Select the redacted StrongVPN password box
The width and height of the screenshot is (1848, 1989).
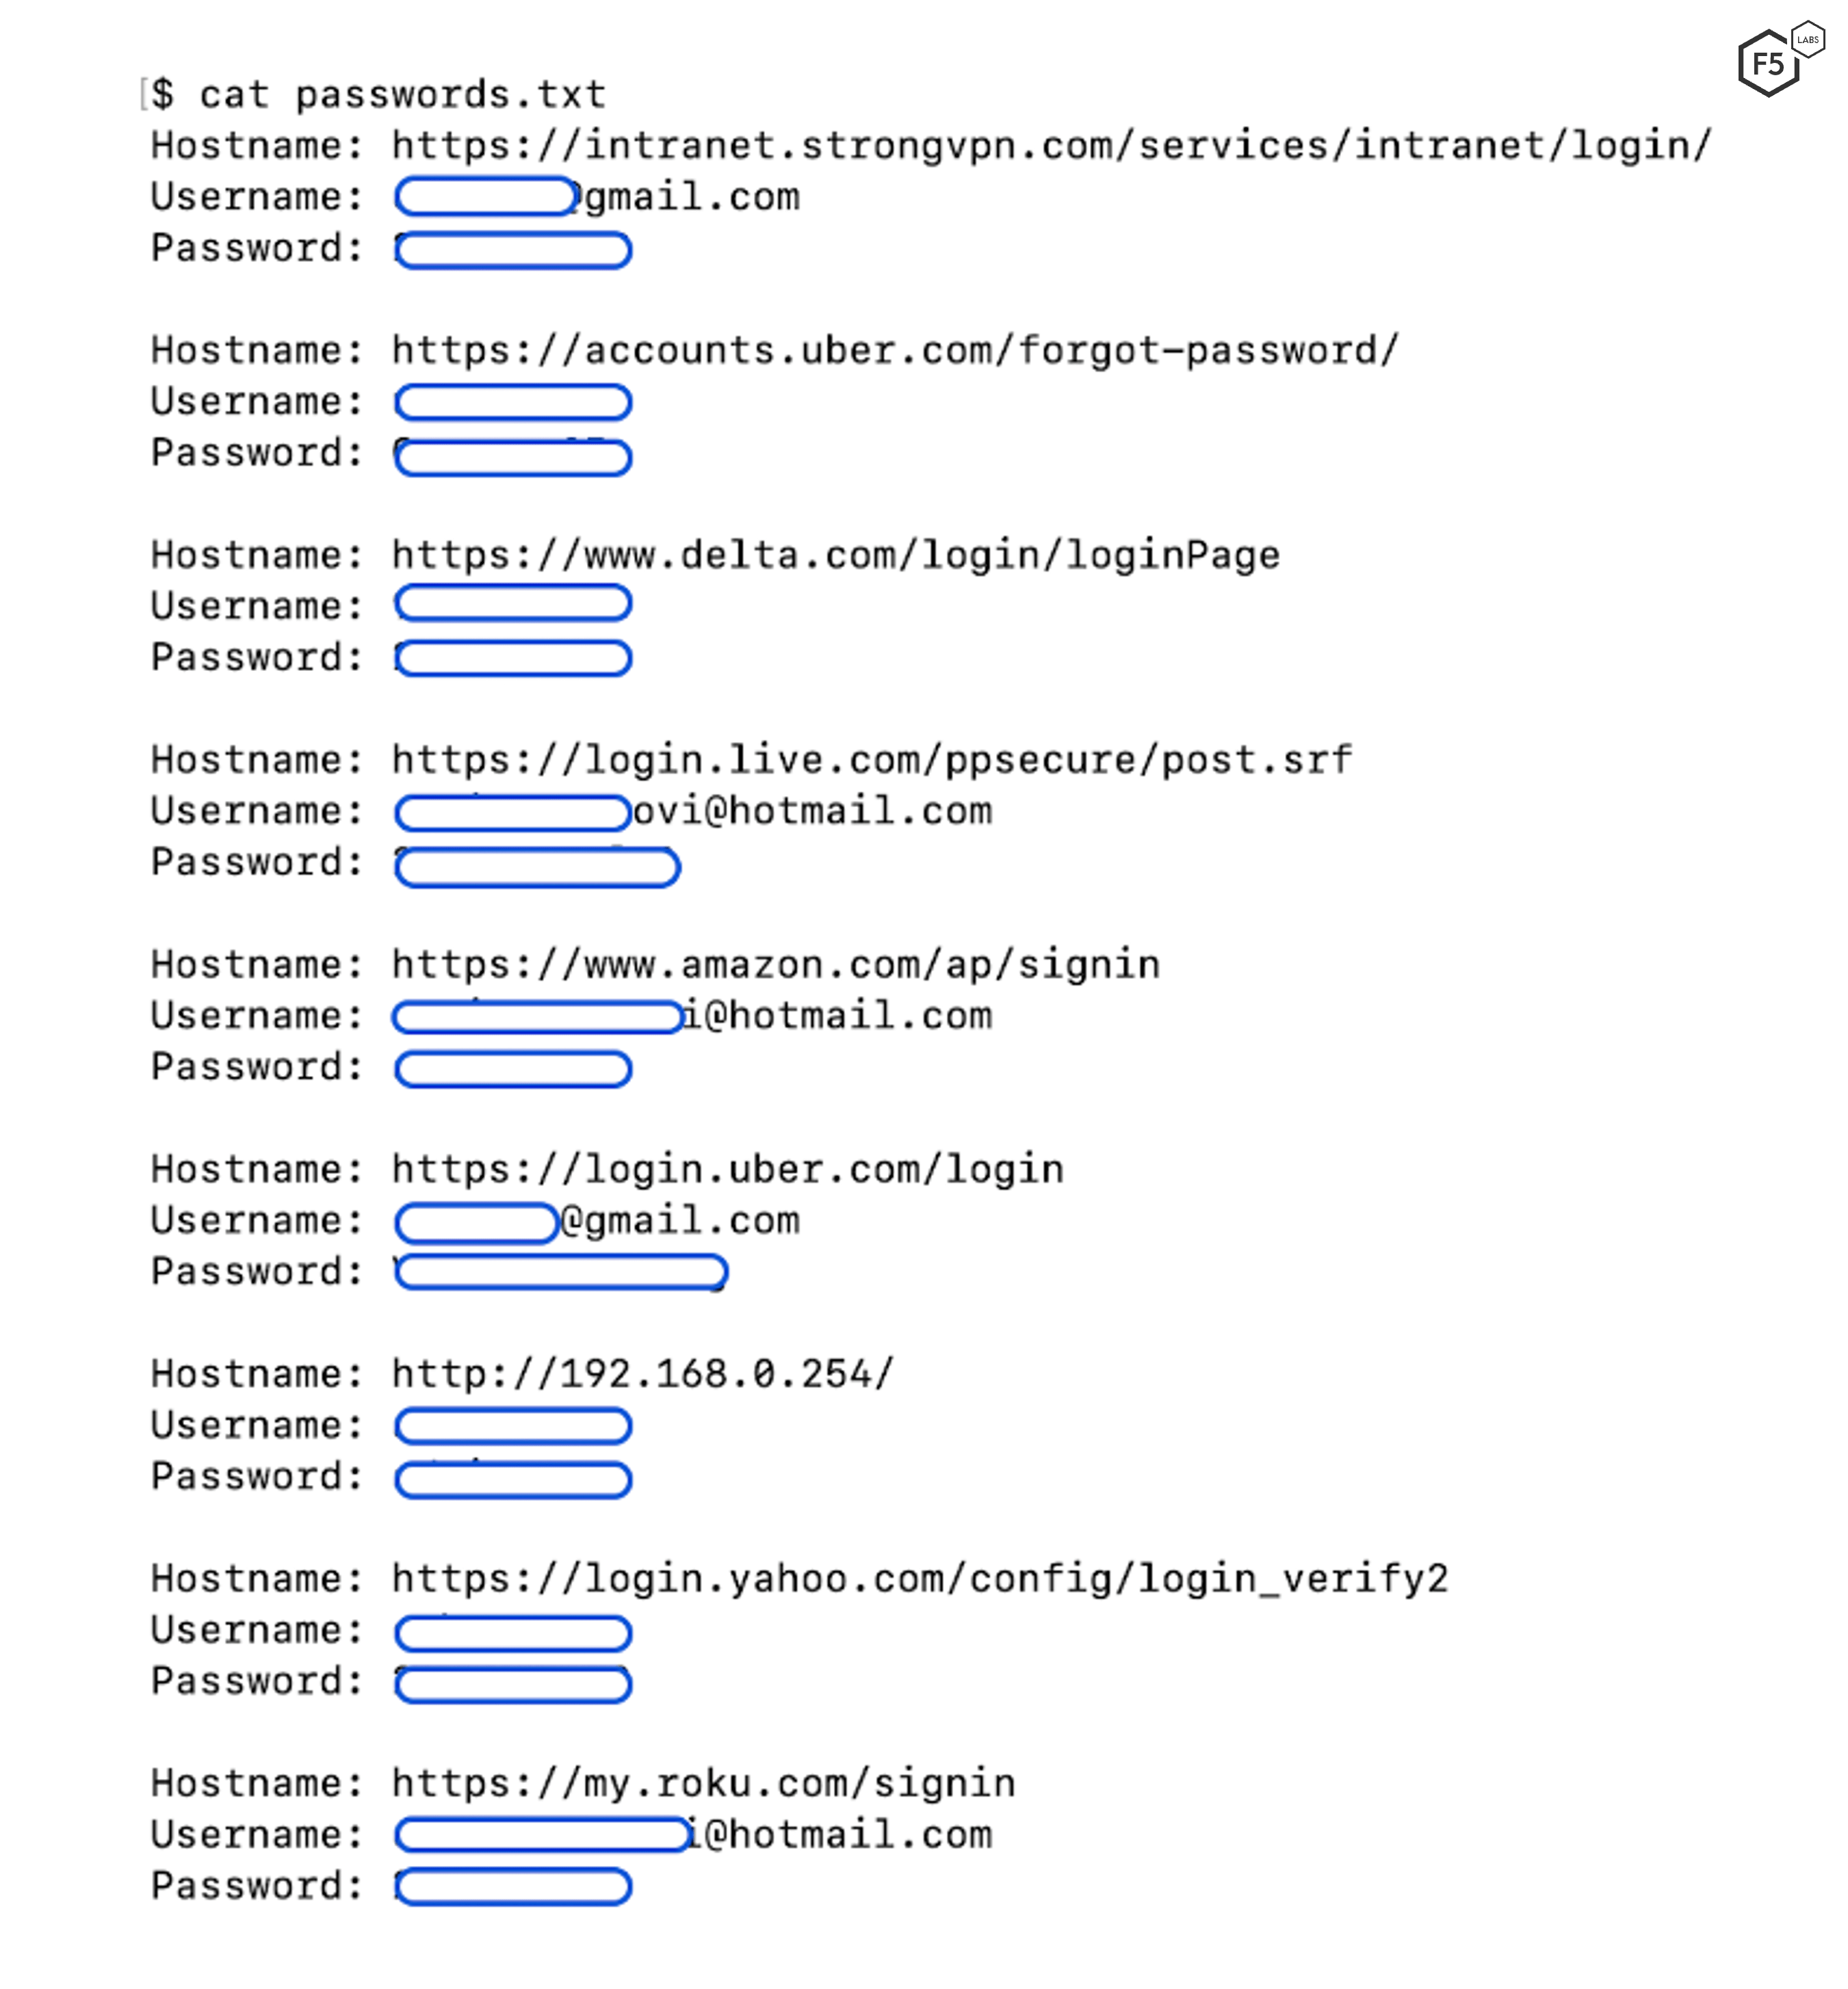coord(513,250)
